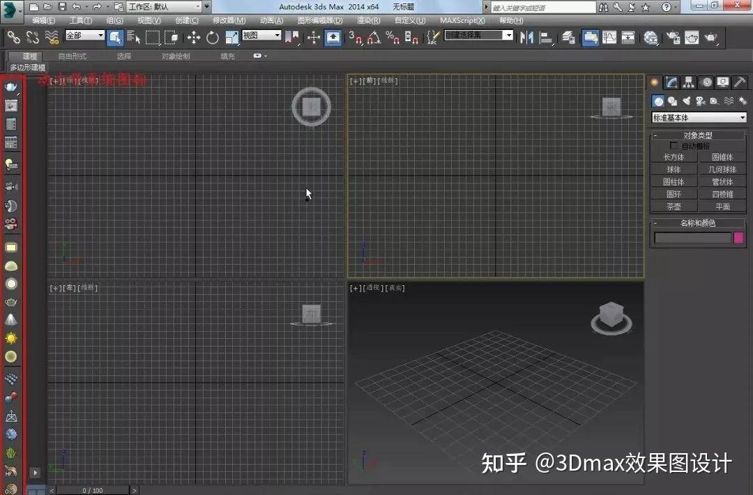
Task: Click the Use Pivot Point Center icon
Action: [291, 37]
